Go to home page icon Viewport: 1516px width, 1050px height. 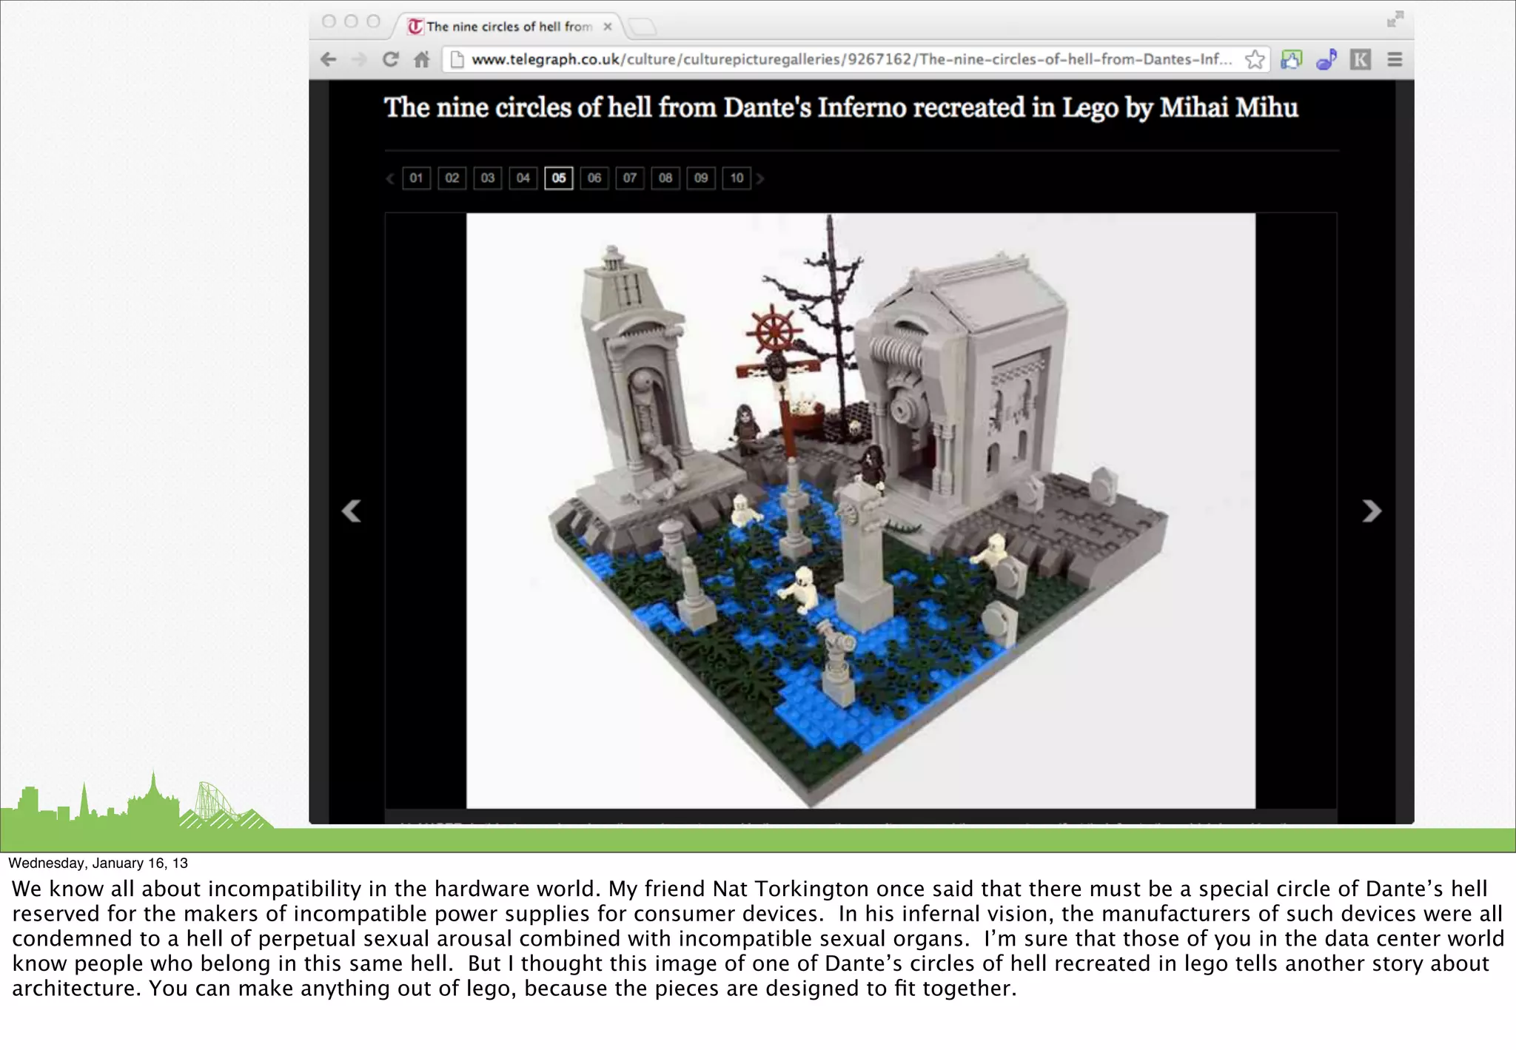(x=422, y=59)
